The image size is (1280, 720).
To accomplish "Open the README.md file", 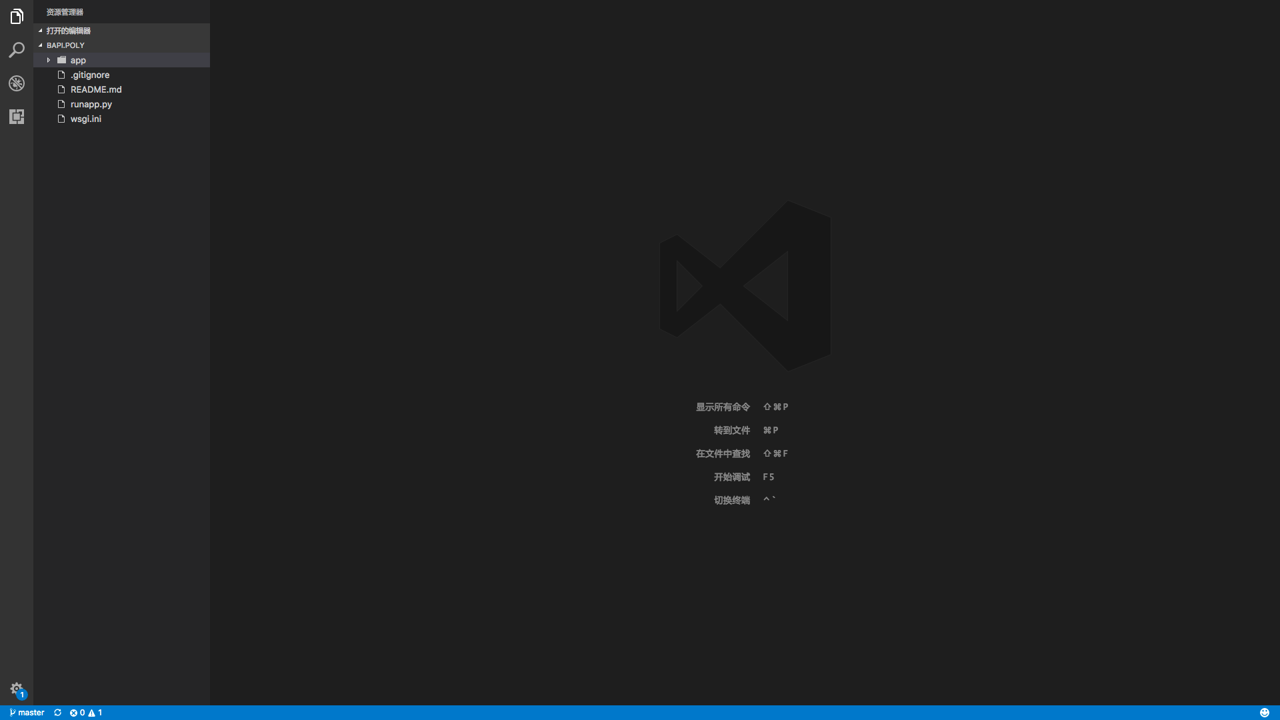I will [x=96, y=89].
